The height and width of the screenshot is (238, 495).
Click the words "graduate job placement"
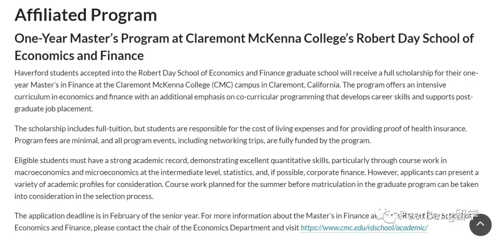(54, 109)
